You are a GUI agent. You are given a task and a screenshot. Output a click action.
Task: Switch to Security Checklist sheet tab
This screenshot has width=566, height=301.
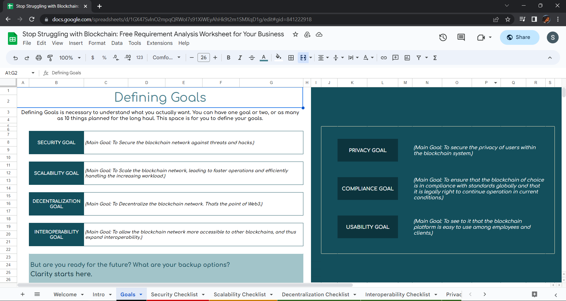pyautogui.click(x=174, y=295)
